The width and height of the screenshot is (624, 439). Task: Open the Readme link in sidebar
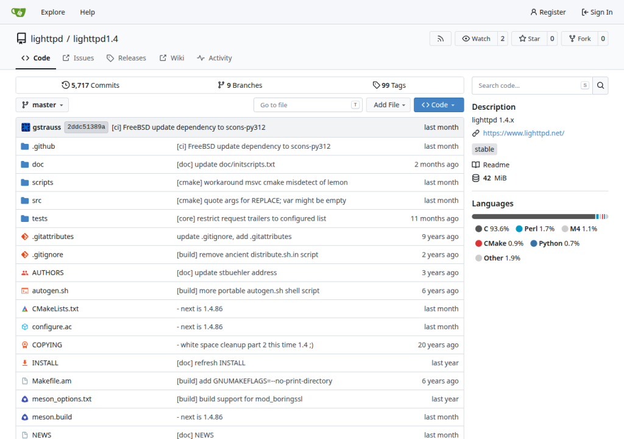(496, 165)
